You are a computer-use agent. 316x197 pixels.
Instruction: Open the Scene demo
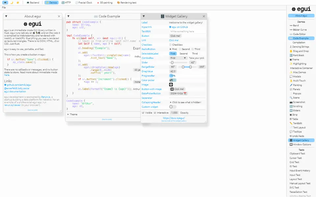click(x=294, y=98)
